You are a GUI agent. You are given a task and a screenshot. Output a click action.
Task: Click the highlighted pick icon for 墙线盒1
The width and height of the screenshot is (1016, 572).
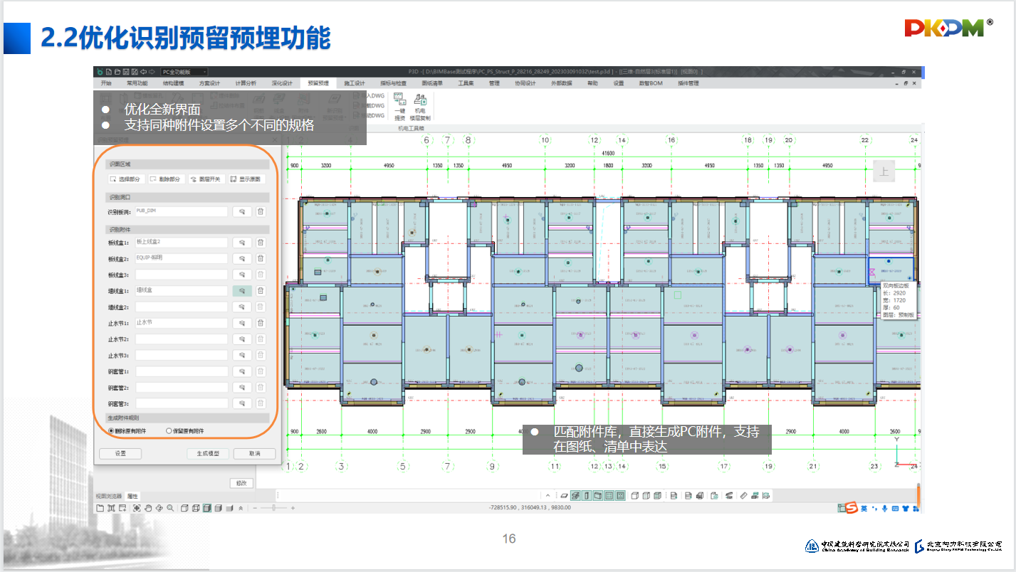point(242,291)
